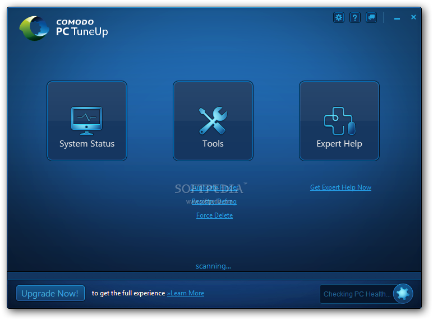
Task: Click the feedback chat bubble icon
Action: point(371,18)
